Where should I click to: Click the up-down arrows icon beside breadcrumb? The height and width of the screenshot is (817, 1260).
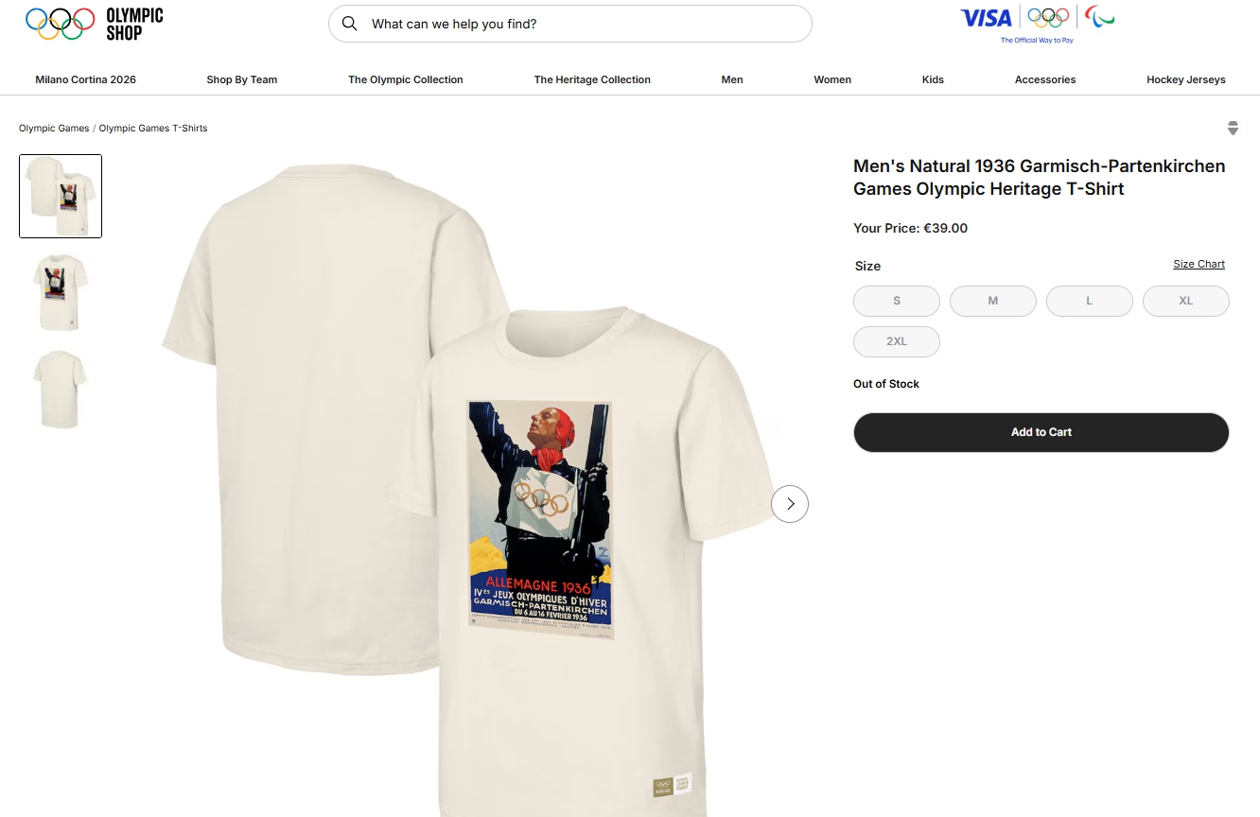[1233, 129]
